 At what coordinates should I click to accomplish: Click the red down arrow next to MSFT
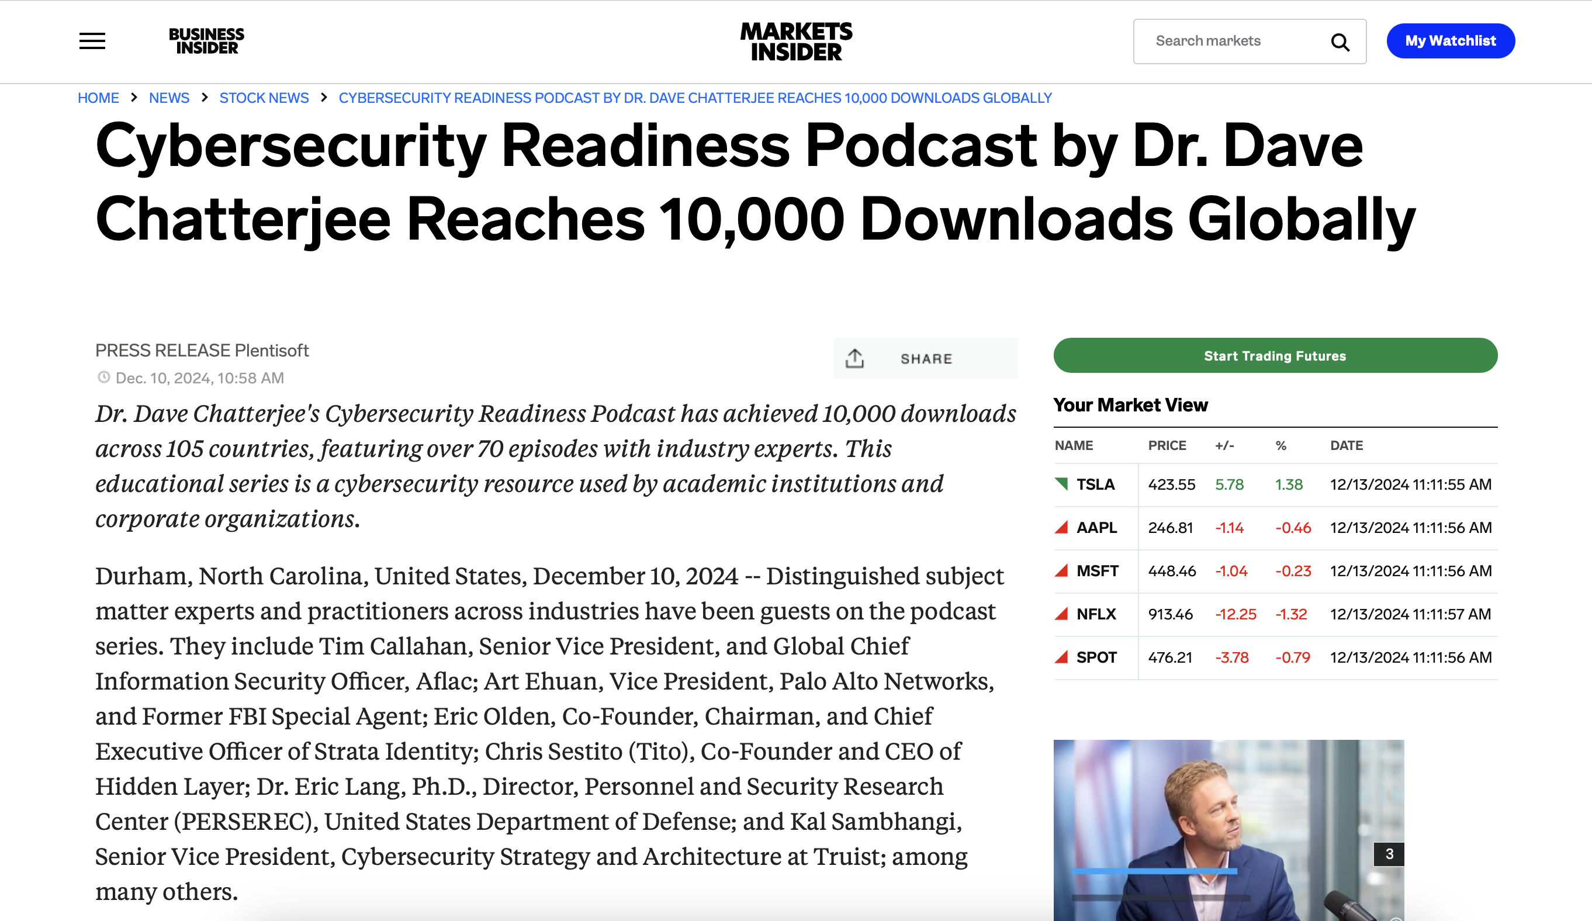[1061, 570]
